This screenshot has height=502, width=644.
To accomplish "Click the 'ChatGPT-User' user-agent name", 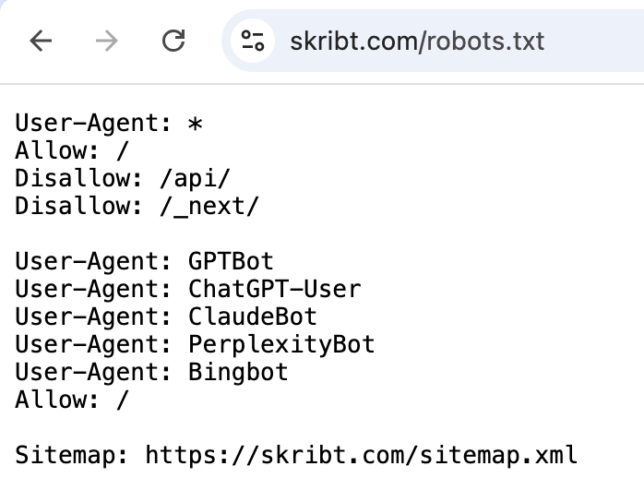I will 274,289.
